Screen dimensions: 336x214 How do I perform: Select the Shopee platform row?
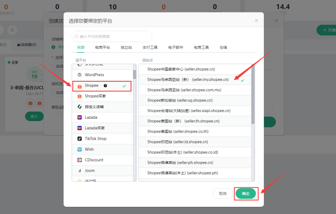[102, 86]
